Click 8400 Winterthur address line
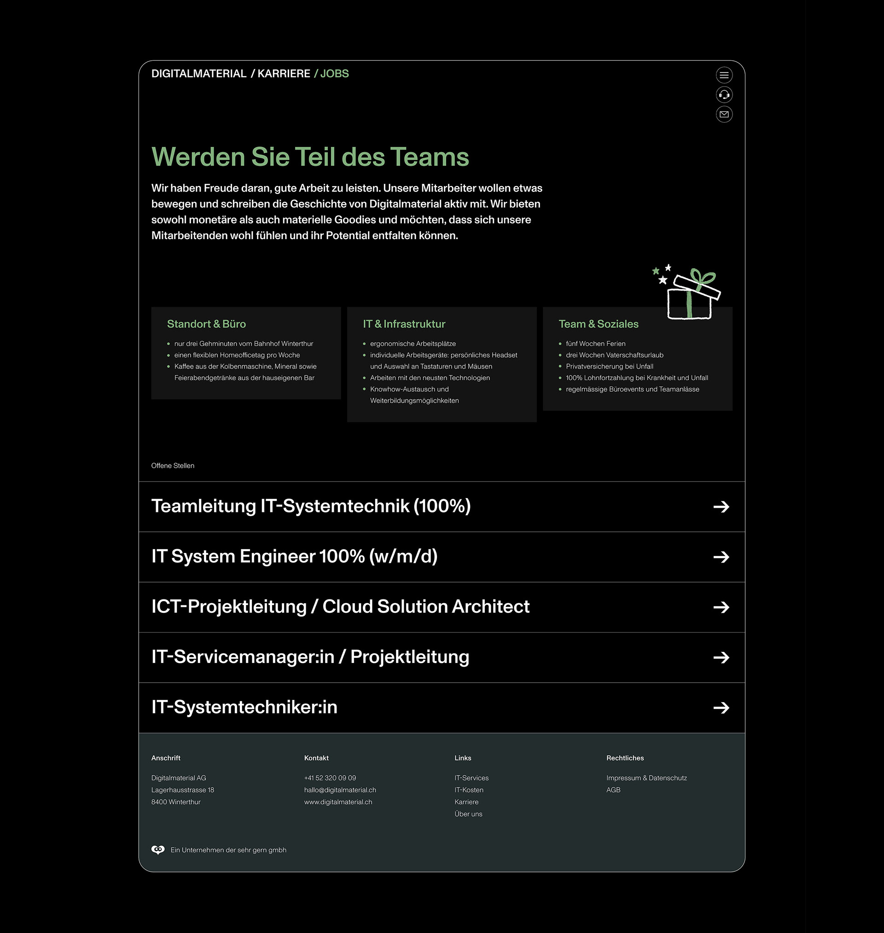Screen dimensions: 884x933 [x=176, y=802]
